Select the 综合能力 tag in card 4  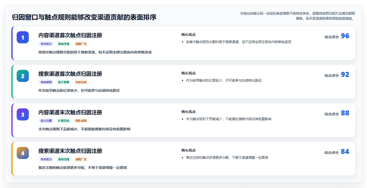click(x=46, y=159)
